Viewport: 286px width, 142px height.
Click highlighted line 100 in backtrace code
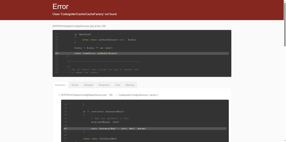[x=145, y=129]
